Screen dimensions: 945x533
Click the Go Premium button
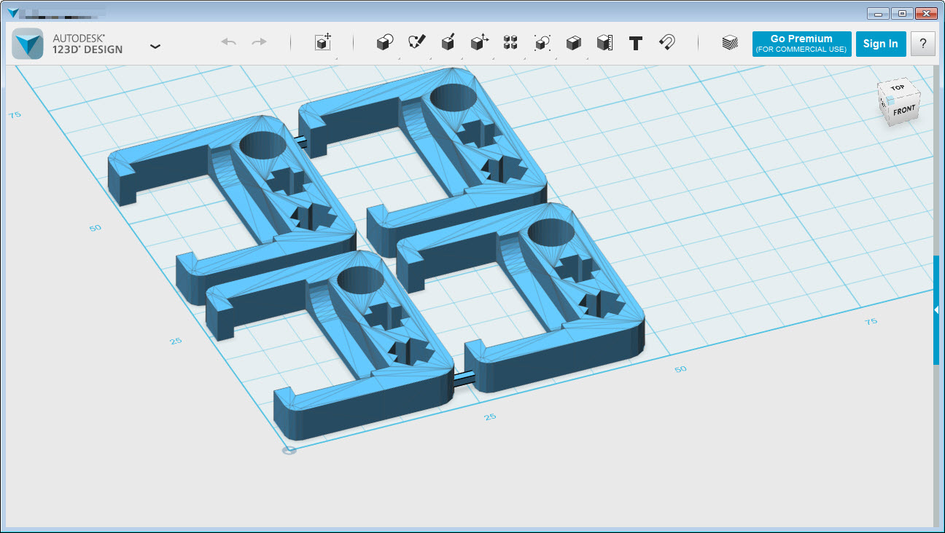pyautogui.click(x=801, y=44)
